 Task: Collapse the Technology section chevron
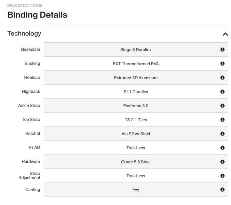click(x=225, y=34)
